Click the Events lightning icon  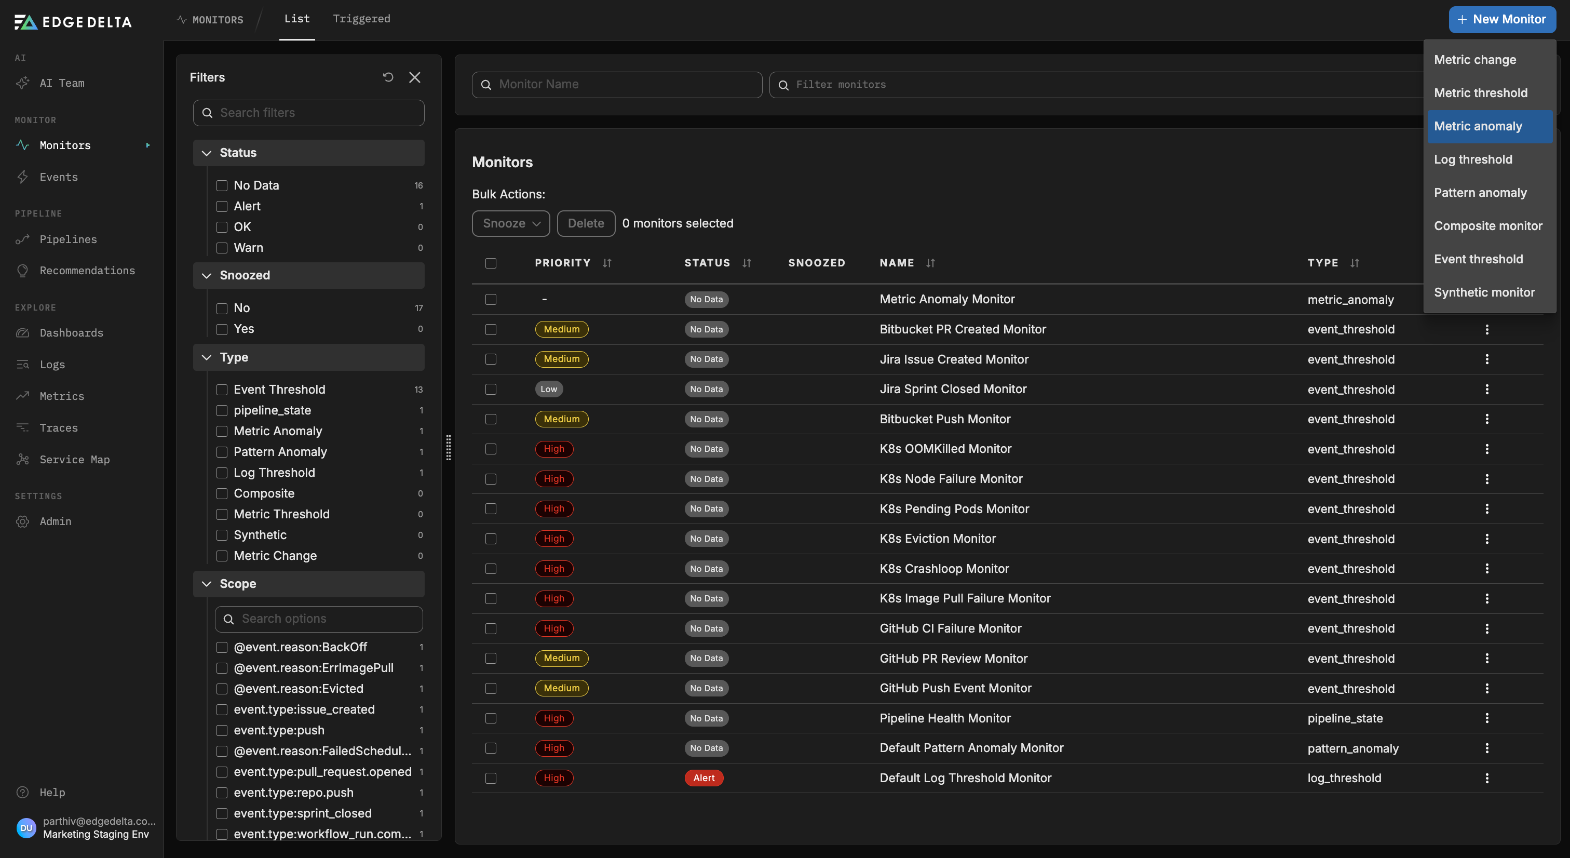point(22,177)
